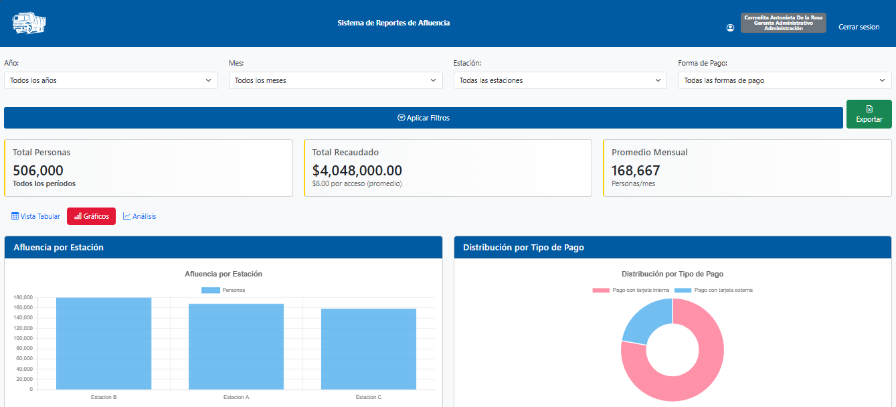This screenshot has height=407, width=896.
Task: Open the Estación selector
Action: (560, 80)
